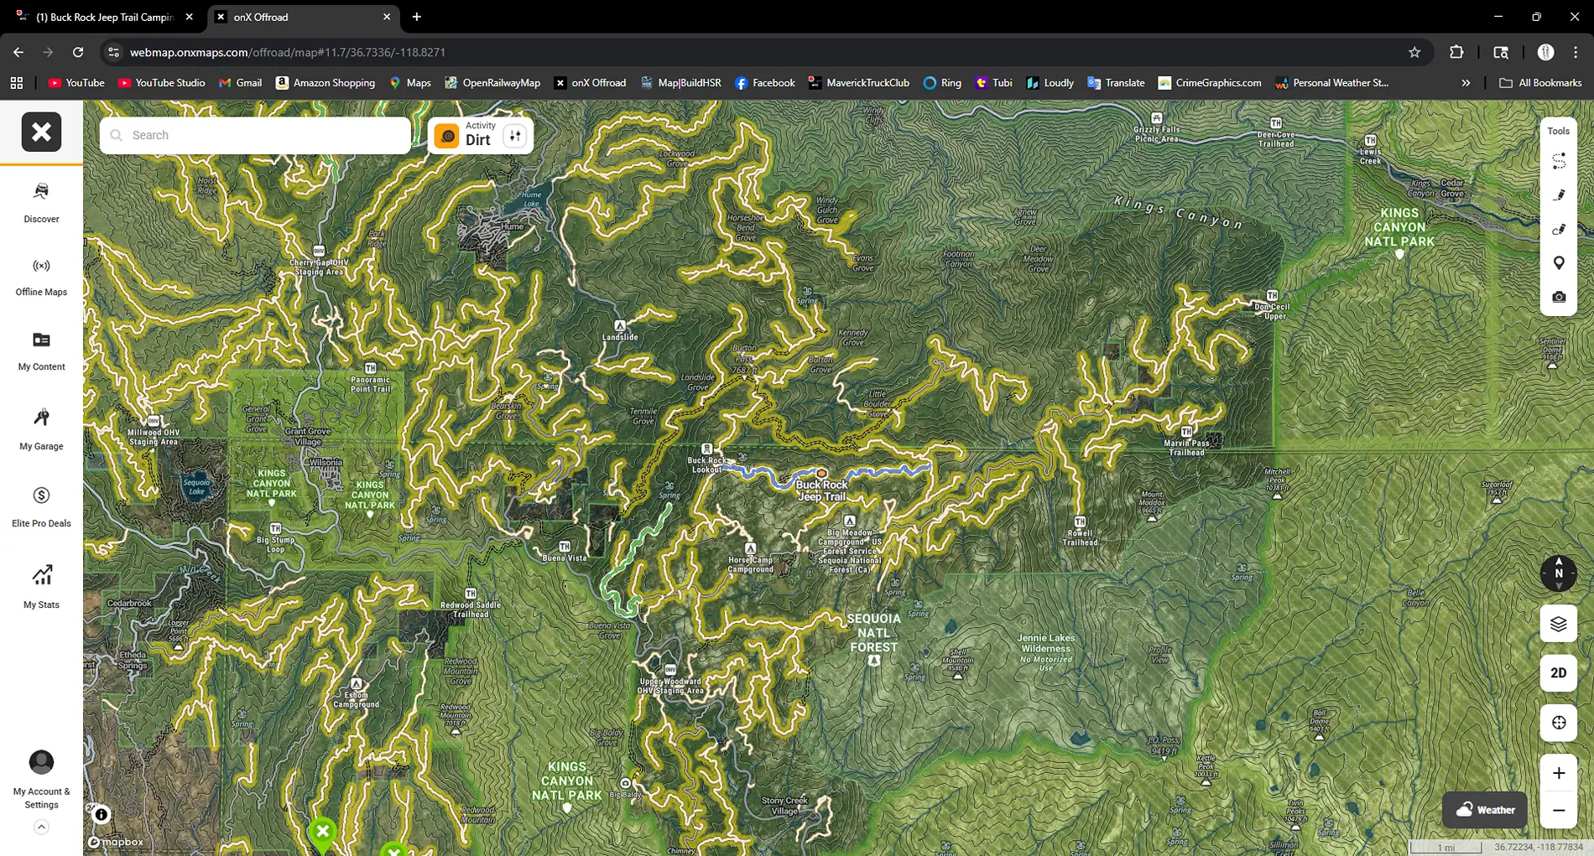Expand the hidden bookmarks overflow chevron
This screenshot has height=856, width=1594.
(x=1466, y=83)
